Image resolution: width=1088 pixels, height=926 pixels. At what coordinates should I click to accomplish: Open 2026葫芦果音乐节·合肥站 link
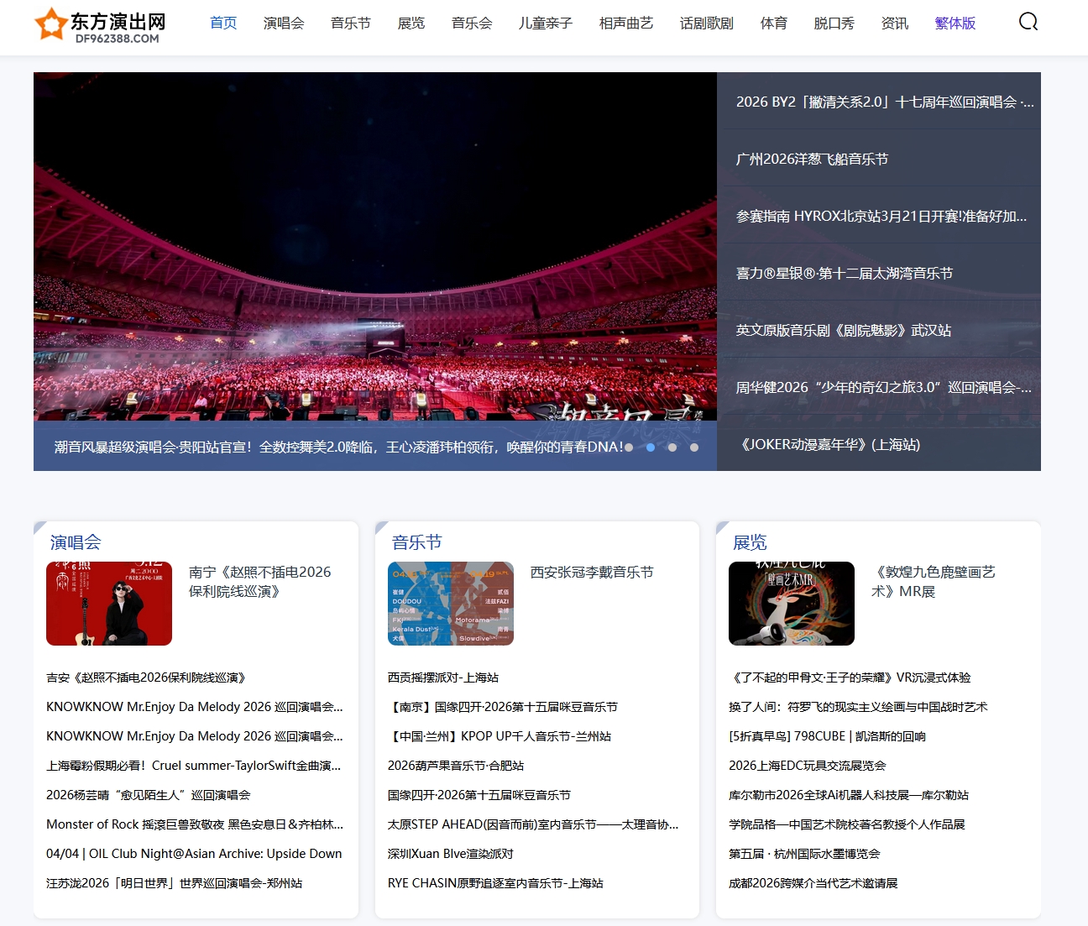pyautogui.click(x=456, y=766)
